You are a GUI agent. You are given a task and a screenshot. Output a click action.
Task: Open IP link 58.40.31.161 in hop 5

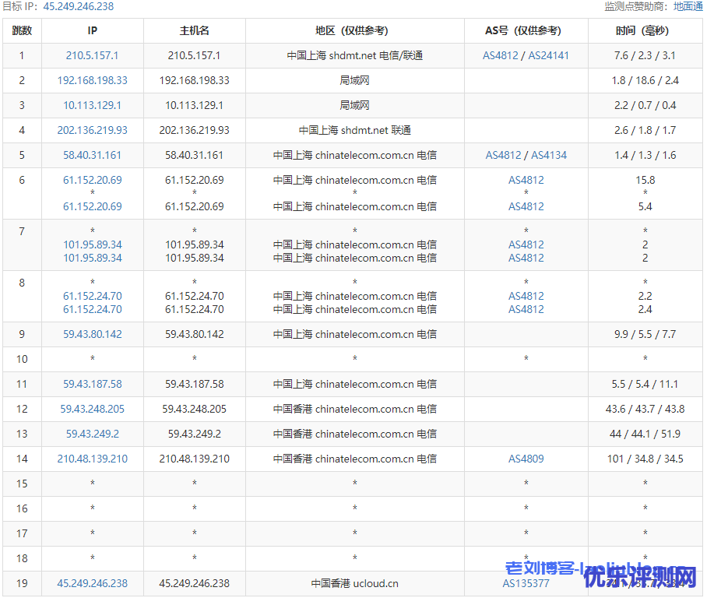click(93, 156)
